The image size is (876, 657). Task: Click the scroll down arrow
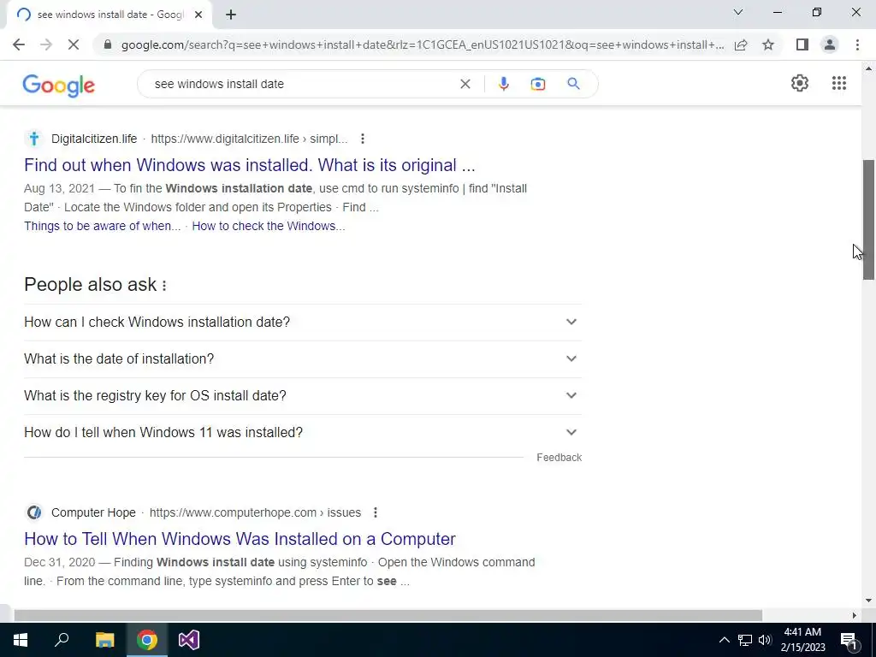868,601
